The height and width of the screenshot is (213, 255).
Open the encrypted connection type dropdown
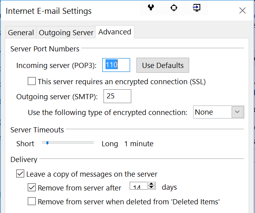(238, 112)
